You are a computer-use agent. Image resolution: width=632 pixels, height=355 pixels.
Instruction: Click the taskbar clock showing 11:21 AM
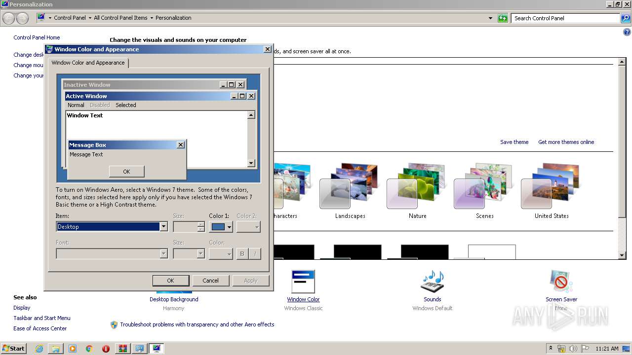pos(607,349)
